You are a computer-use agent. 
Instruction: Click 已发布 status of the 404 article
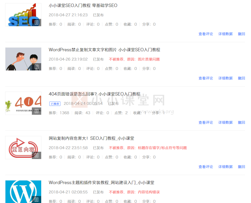click(x=113, y=104)
